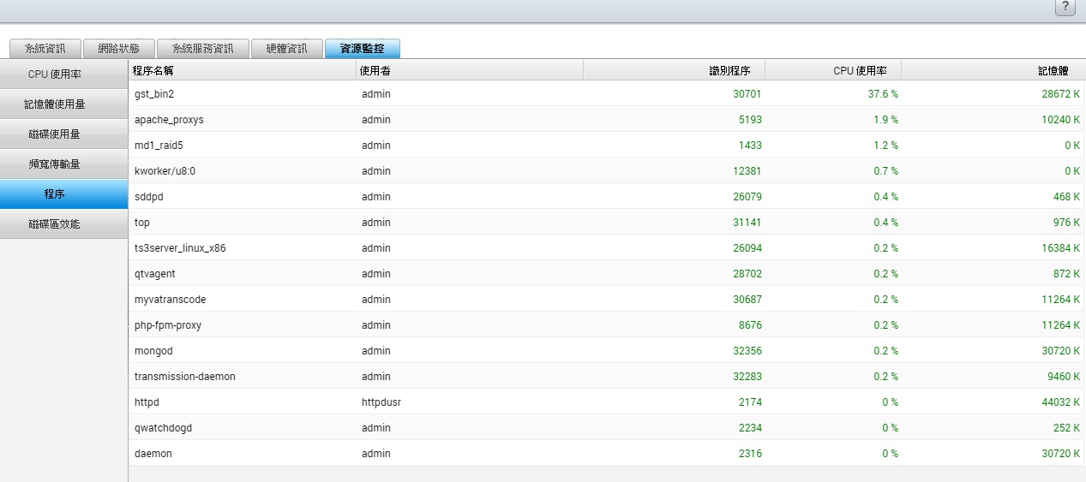
Task: Click the 37.6 % CPU value
Action: pos(883,94)
